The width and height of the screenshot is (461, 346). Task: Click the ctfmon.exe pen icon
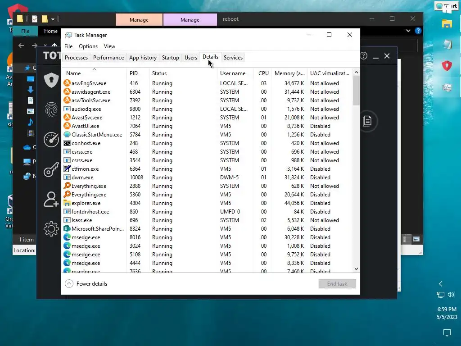67,168
